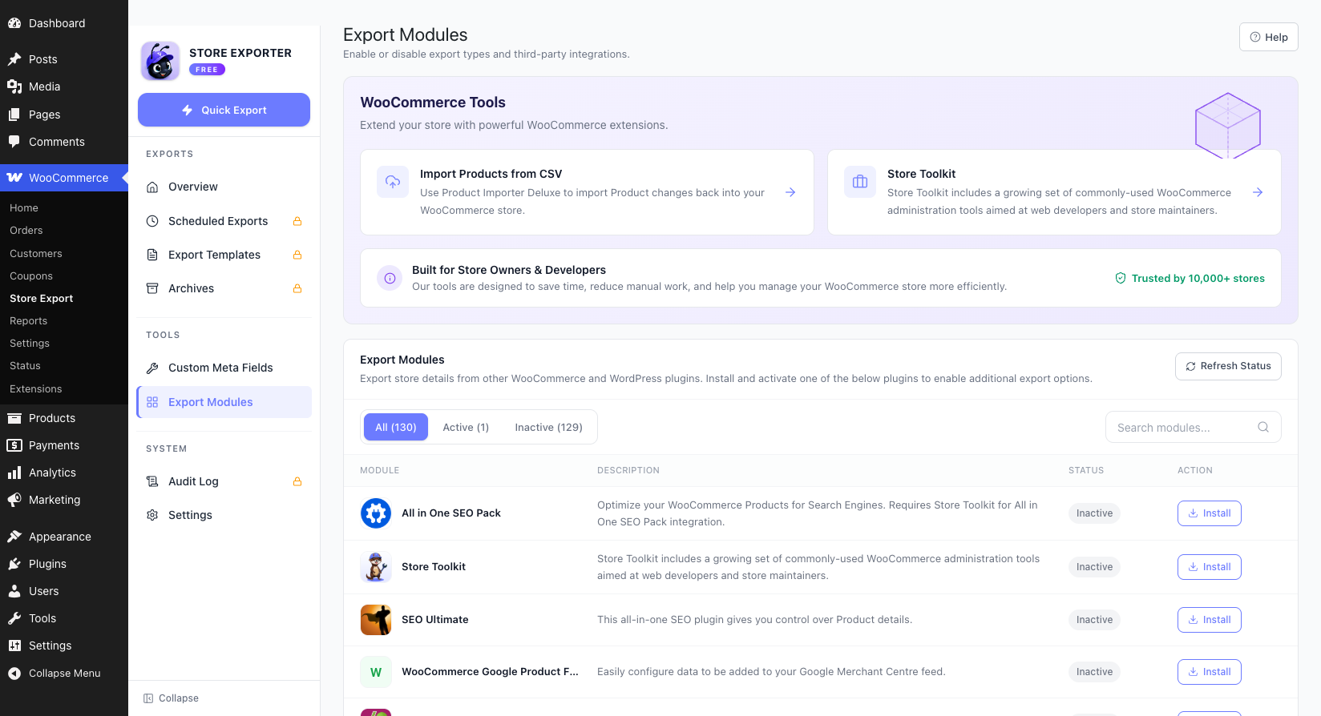Click the Store Toolkit card briefcase icon

pyautogui.click(x=860, y=182)
